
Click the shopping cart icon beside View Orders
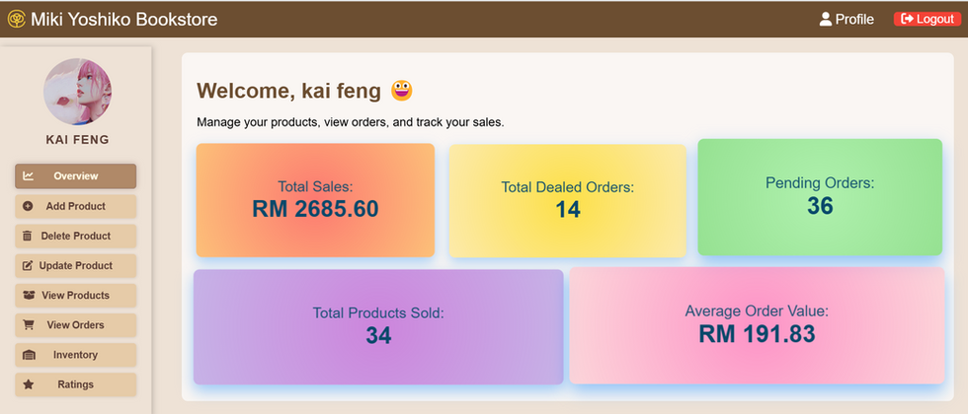pyautogui.click(x=29, y=324)
